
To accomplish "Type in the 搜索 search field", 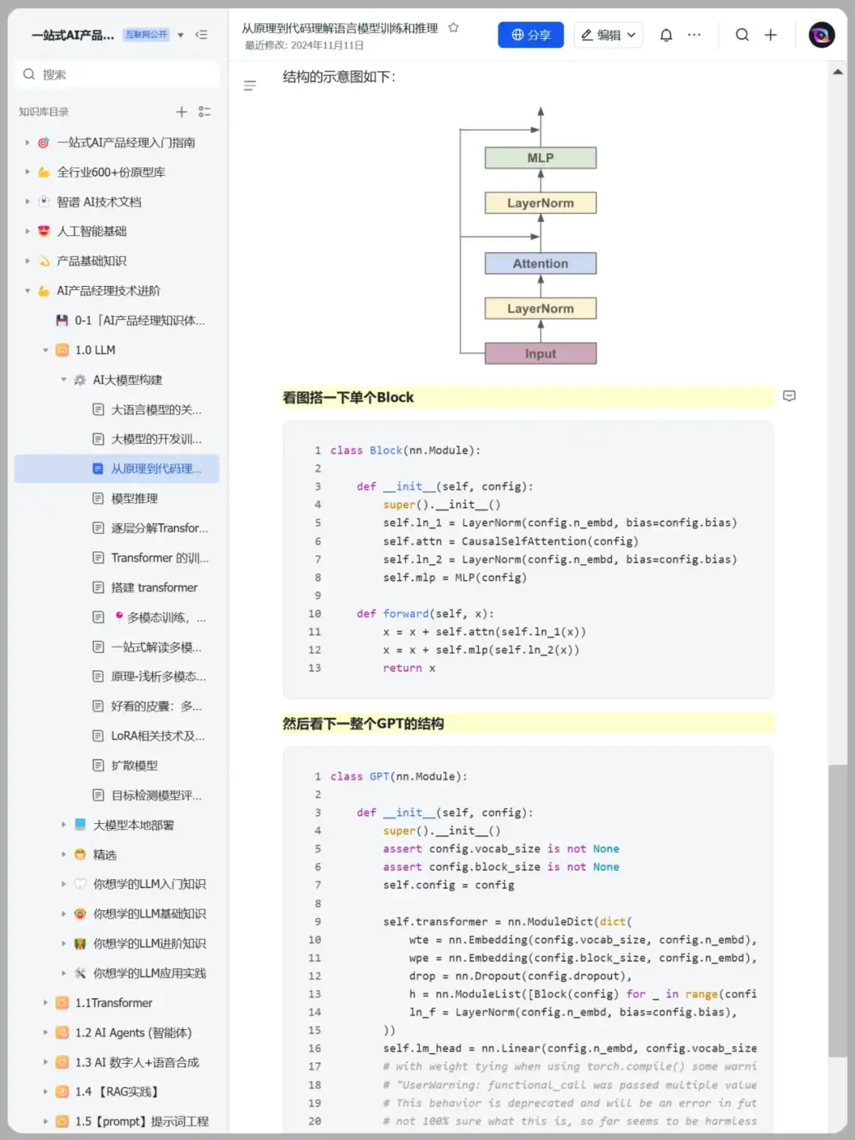I will click(x=119, y=74).
